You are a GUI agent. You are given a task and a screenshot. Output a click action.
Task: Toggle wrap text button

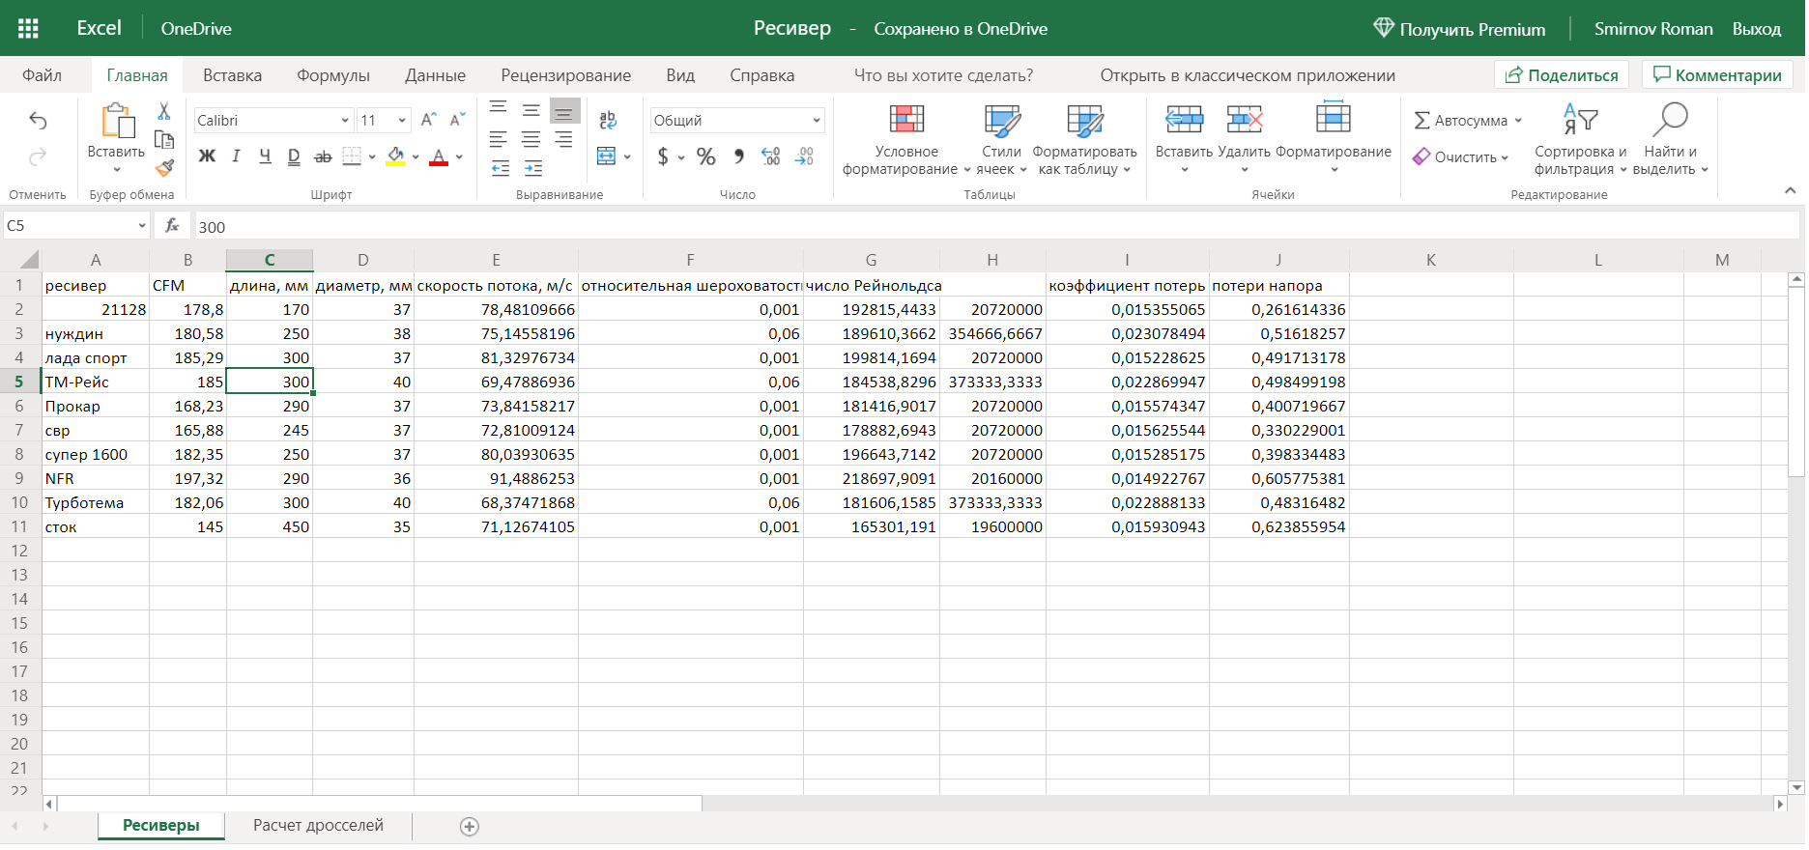tap(608, 121)
